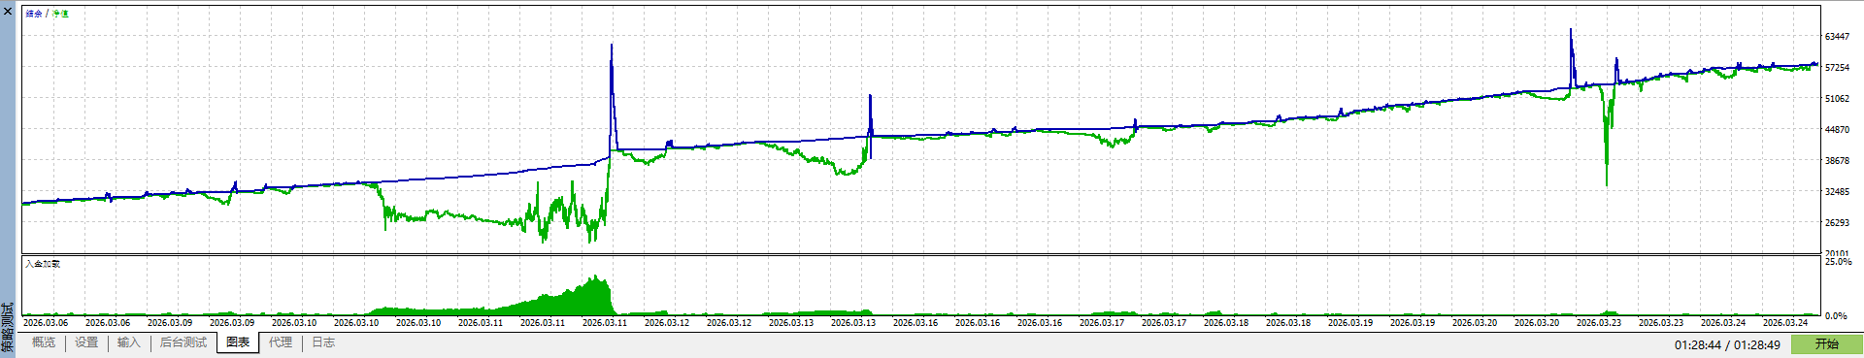The width and height of the screenshot is (1864, 358).
Task: Go to the 输入 tab
Action: tap(129, 342)
